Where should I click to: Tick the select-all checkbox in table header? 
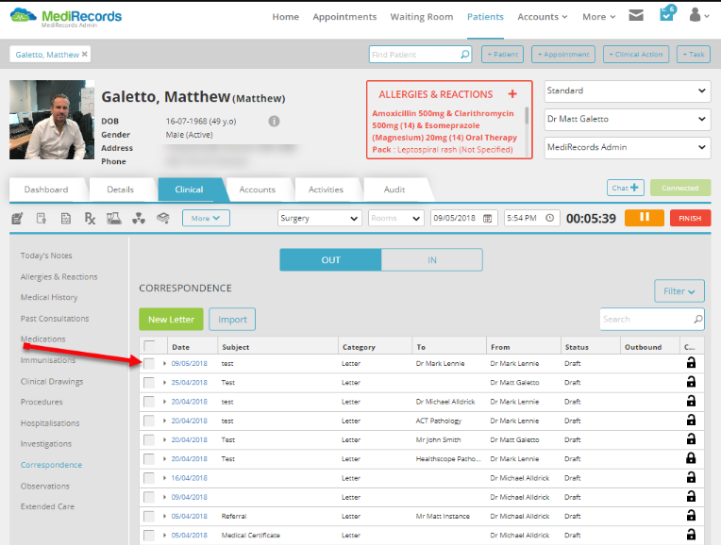[149, 345]
